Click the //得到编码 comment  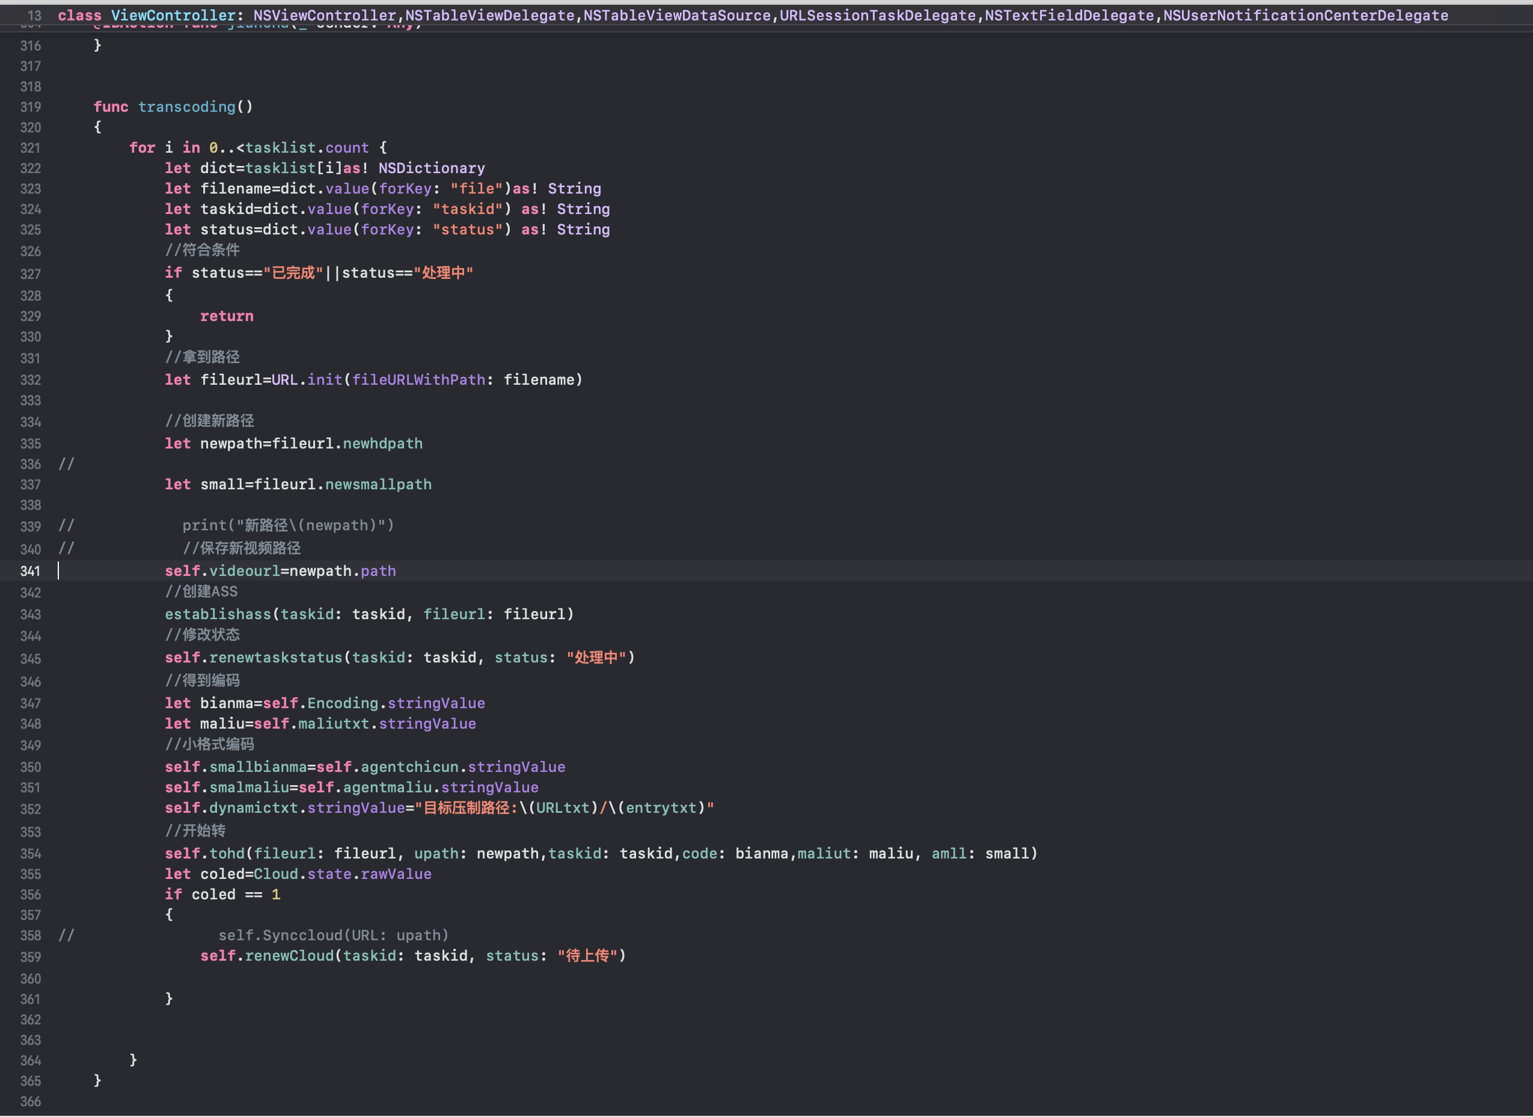coord(202,680)
